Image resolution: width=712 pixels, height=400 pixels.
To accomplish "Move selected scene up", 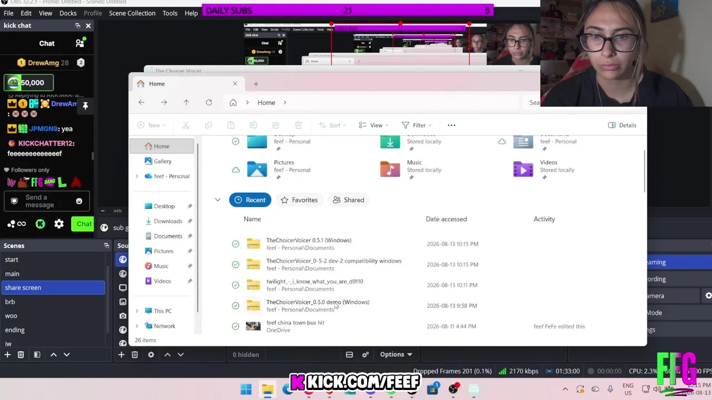I will coord(53,354).
